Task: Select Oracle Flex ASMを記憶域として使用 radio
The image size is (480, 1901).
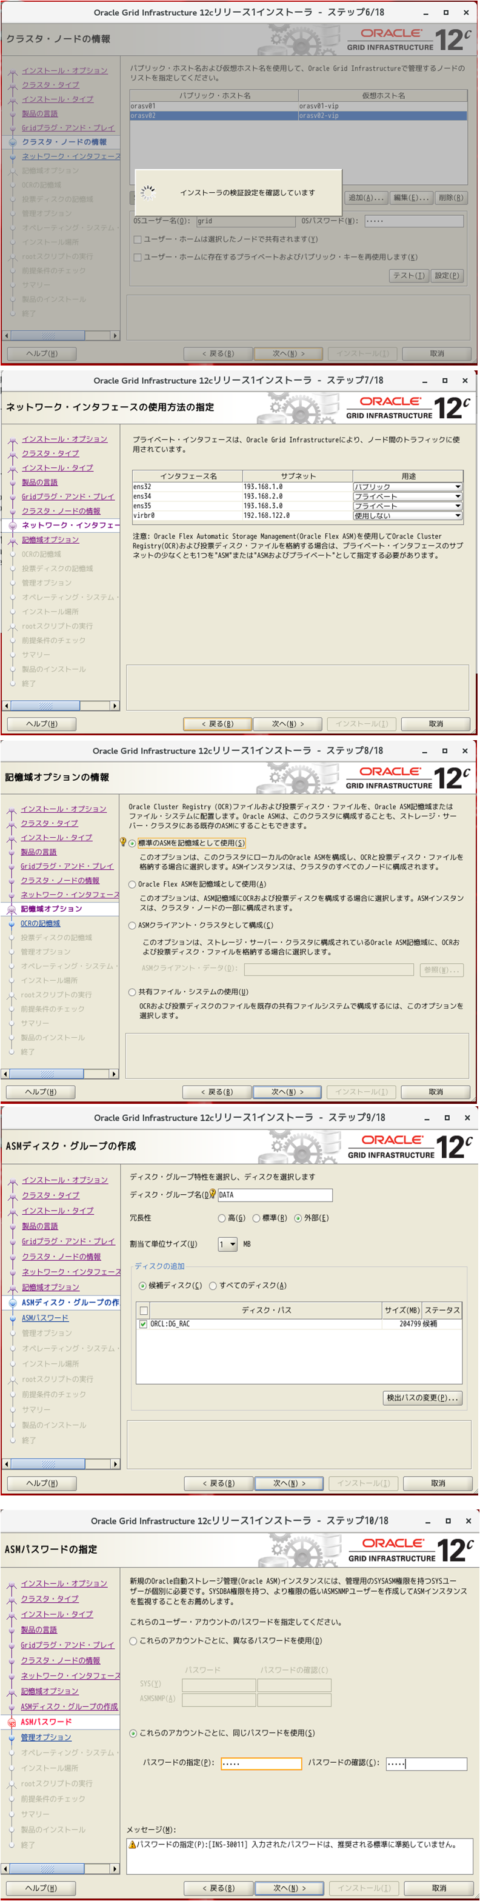Action: [132, 884]
